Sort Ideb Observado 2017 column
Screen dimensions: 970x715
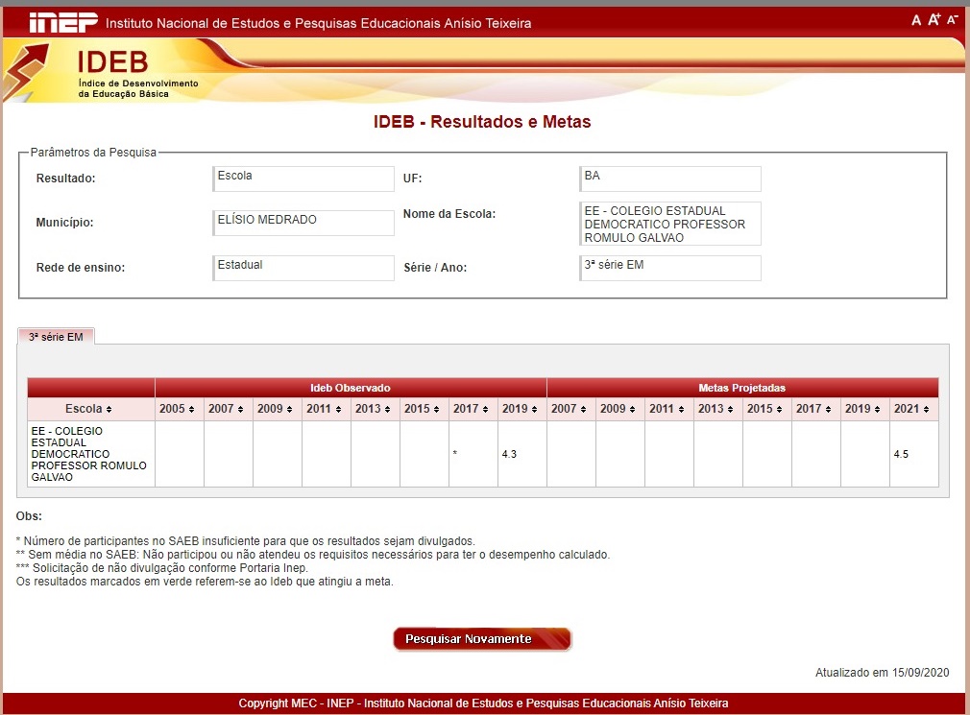point(473,409)
